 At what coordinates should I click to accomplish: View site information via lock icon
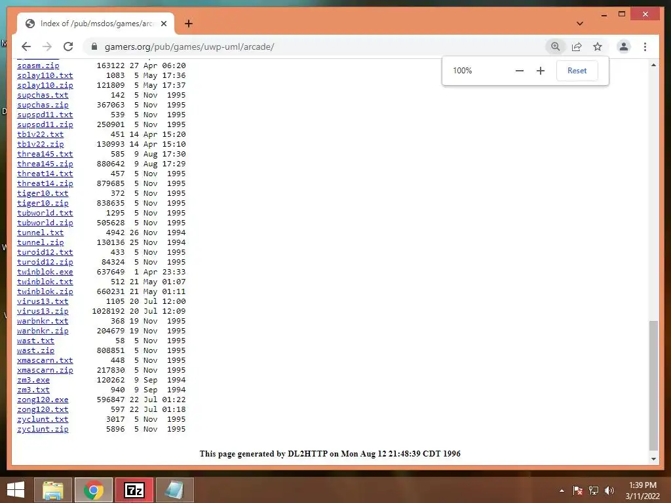(x=94, y=47)
